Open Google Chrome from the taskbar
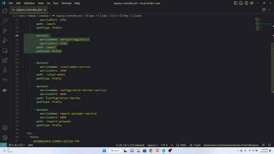The height and width of the screenshot is (154, 274). pyautogui.click(x=151, y=151)
